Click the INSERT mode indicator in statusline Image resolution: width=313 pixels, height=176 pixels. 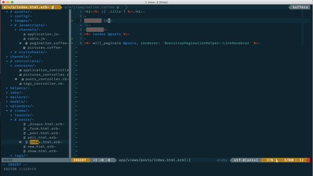point(80,160)
